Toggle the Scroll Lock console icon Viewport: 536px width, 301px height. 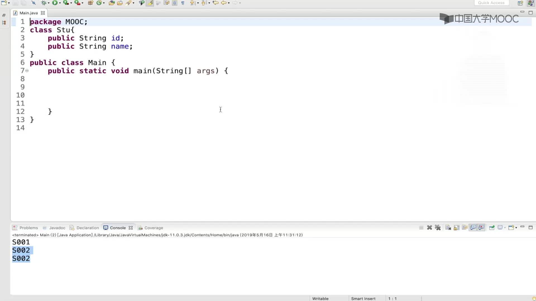pyautogui.click(x=456, y=228)
